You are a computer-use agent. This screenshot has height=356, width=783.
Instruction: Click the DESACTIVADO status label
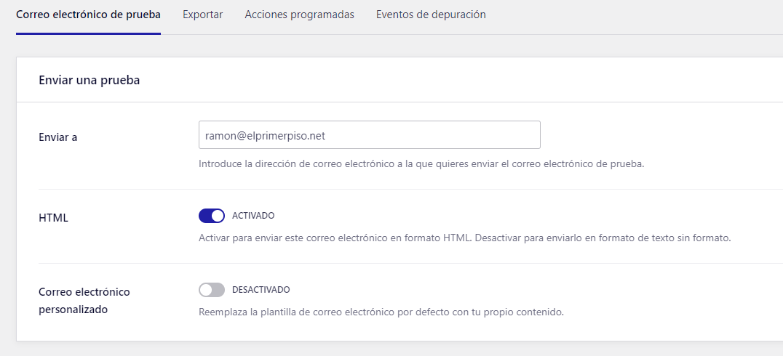click(x=261, y=290)
